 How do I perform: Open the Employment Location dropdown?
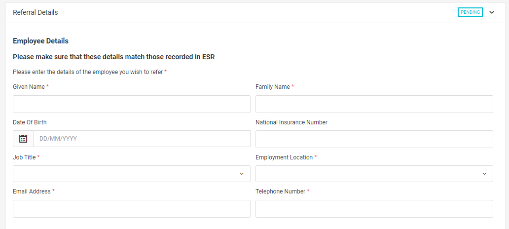[x=374, y=174]
